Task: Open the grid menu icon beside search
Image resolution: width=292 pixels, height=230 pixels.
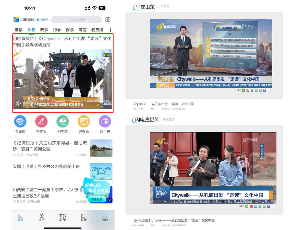Action: pyautogui.click(x=108, y=20)
